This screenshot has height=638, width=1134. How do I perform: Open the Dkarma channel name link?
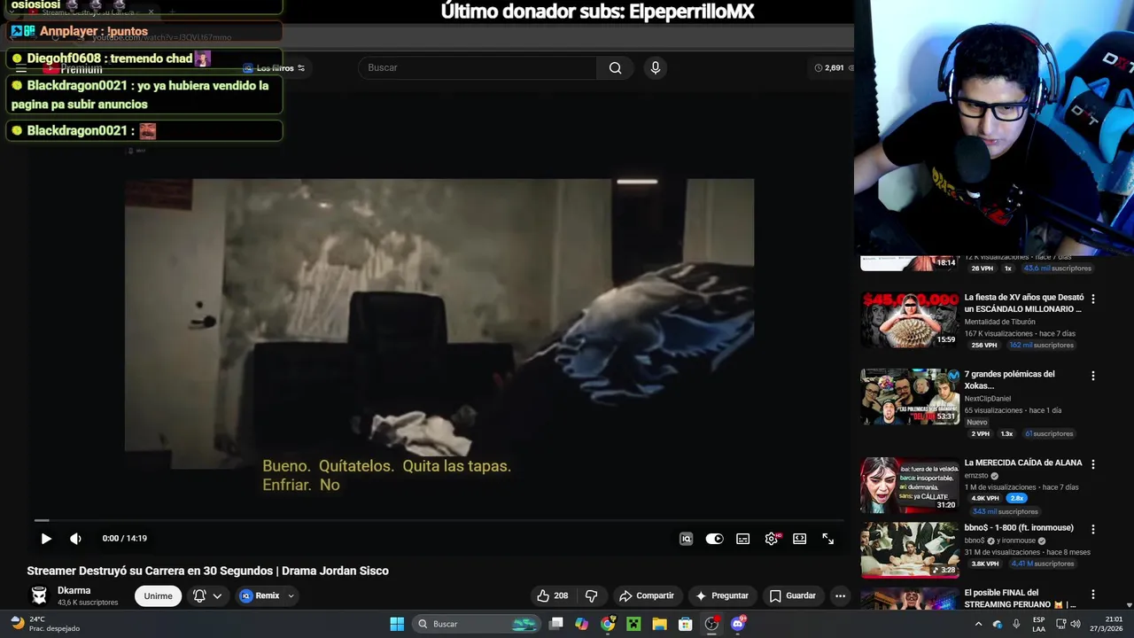(x=74, y=590)
